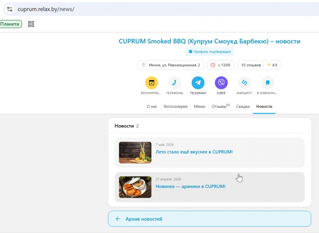Click the Маршрут route icon
The height and width of the screenshot is (233, 319).
[x=244, y=83]
